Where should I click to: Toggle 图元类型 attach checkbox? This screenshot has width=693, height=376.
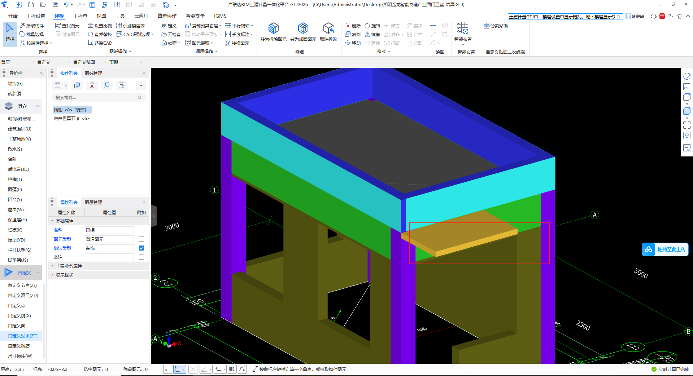141,239
